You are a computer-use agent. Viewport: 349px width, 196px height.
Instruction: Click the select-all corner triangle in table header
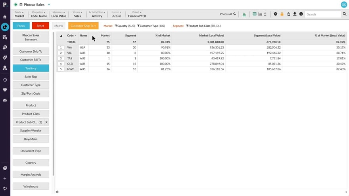pyautogui.click(x=61, y=36)
